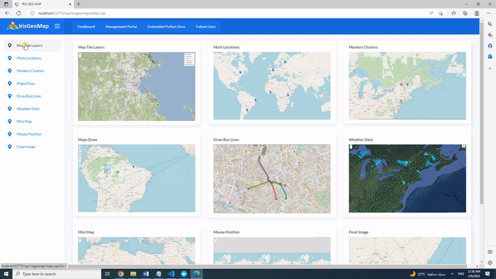Click the browser address bar
The height and width of the screenshot is (279, 496).
click(x=228, y=13)
